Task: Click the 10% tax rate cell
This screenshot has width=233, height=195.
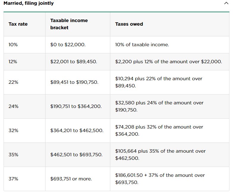Action: (24, 45)
